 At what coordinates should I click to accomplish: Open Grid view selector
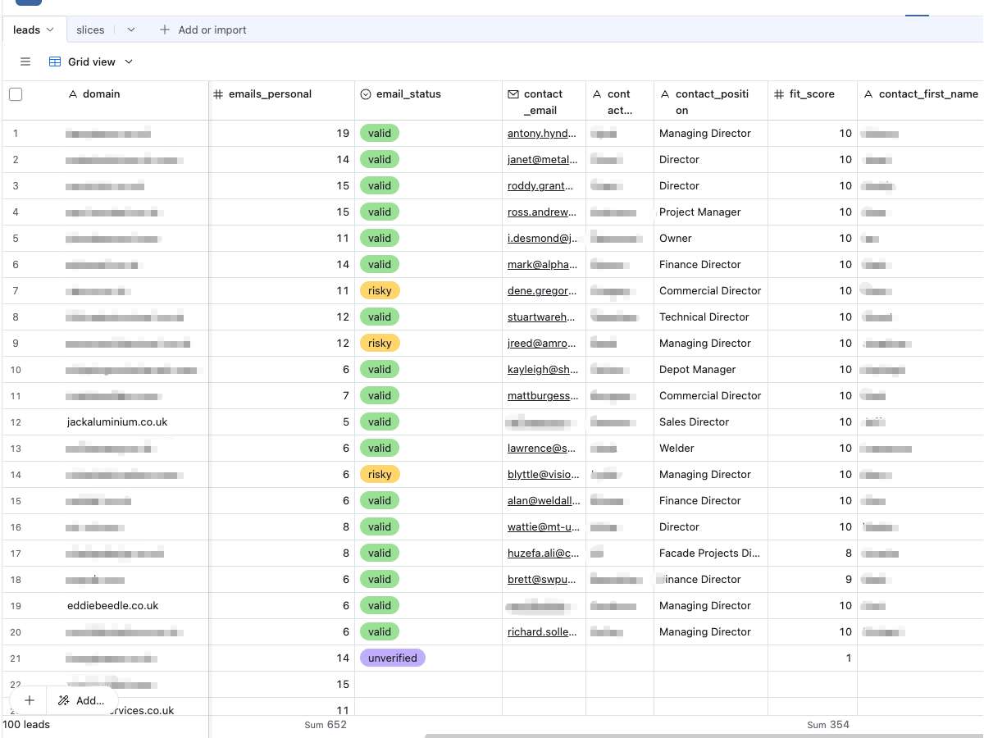click(91, 61)
